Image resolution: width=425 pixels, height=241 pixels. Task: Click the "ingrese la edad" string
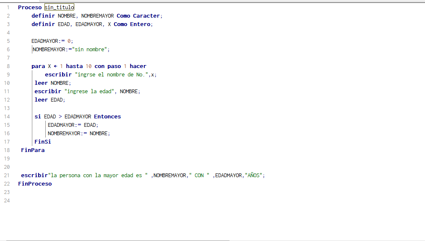click(89, 92)
